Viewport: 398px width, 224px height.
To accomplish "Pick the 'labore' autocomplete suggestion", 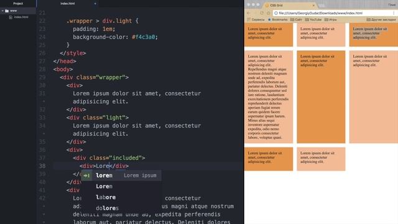I will pos(121,197).
